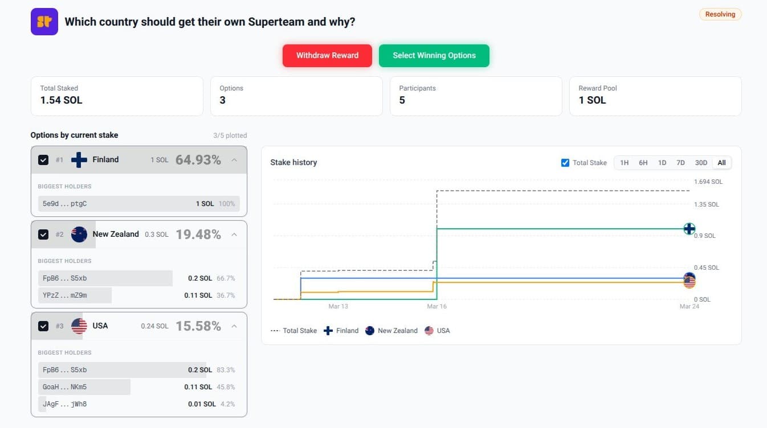The image size is (767, 428).
Task: Collapse the New Zealand option card chevron
Action: click(234, 234)
